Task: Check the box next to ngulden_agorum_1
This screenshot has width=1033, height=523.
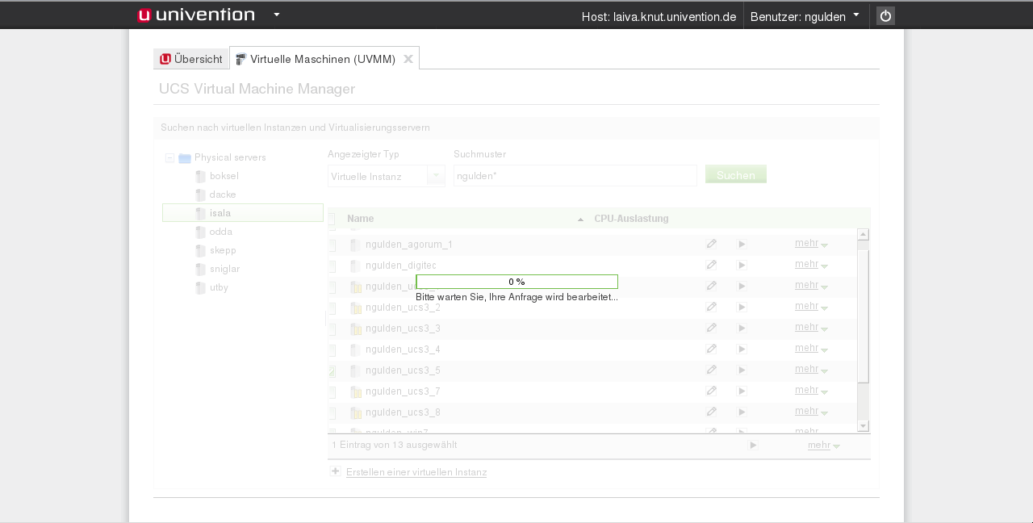Action: (x=332, y=245)
